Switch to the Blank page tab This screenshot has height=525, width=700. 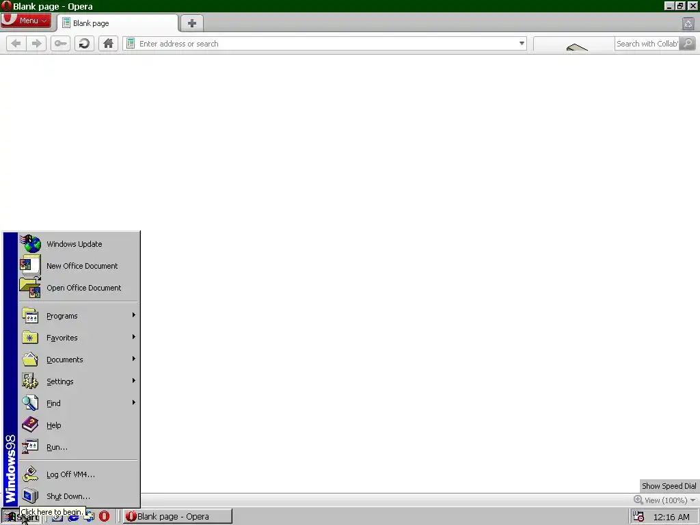coord(118,23)
